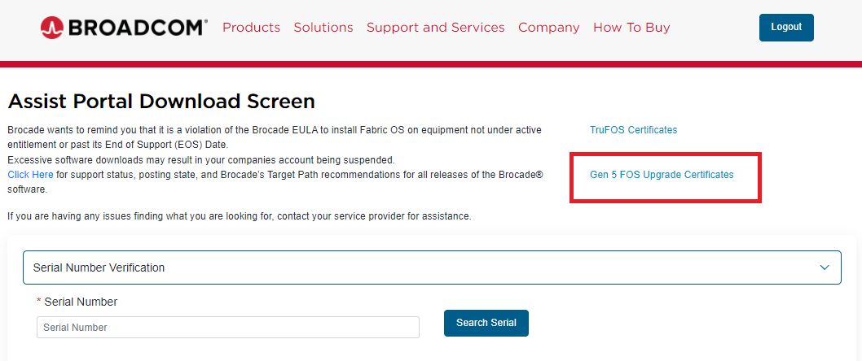
Task: Click the BROADCOM wordmark text
Action: [137, 28]
